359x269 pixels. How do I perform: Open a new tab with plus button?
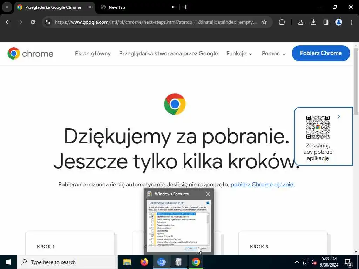click(186, 7)
